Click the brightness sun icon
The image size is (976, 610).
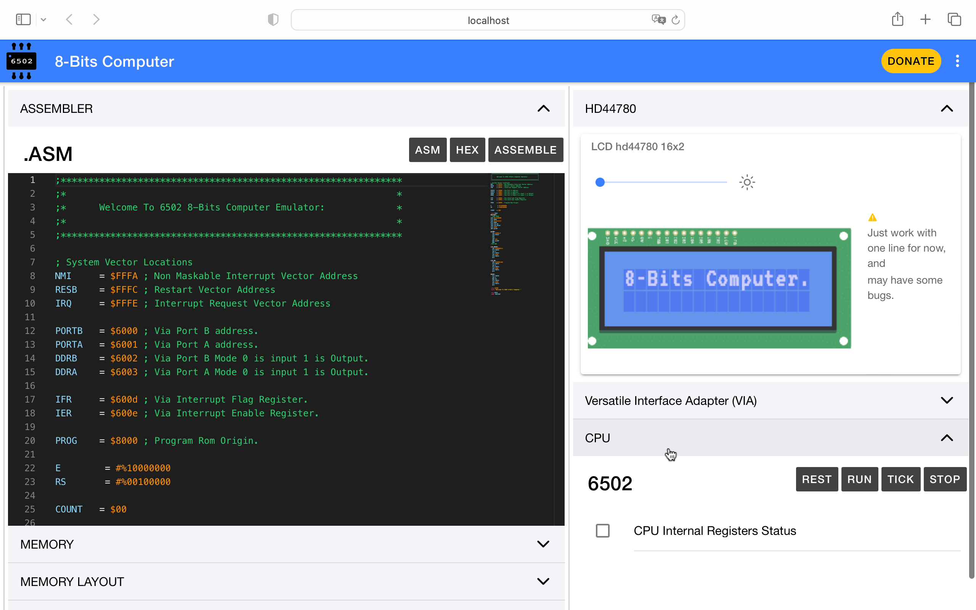point(747,182)
